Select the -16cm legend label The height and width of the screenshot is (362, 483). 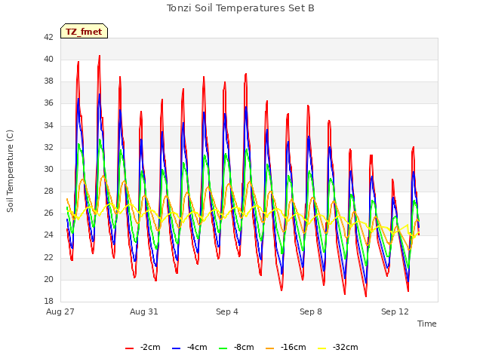[x=294, y=347]
